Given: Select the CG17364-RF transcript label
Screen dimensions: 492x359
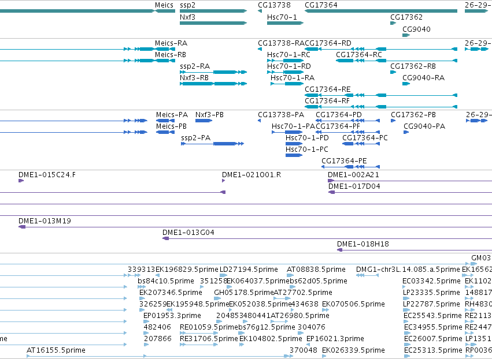Looking at the screenshot, I should click(327, 101).
